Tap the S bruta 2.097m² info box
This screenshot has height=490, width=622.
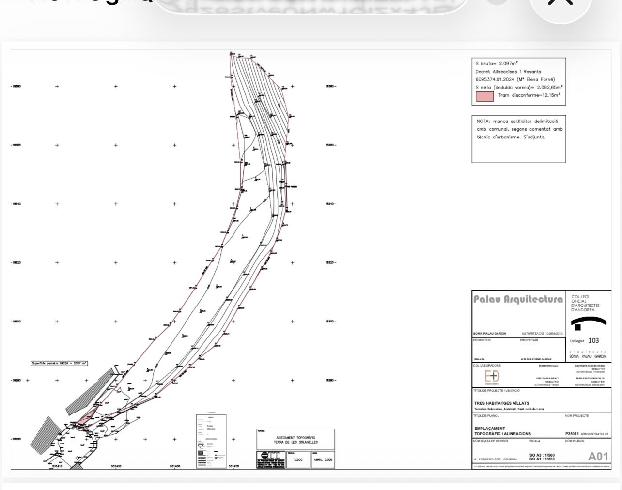tap(519, 81)
